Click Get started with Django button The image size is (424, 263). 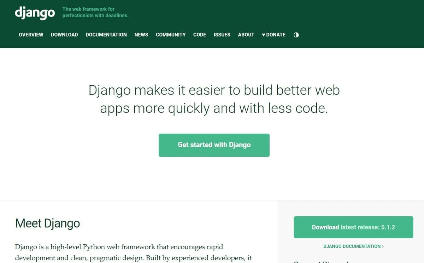point(214,145)
